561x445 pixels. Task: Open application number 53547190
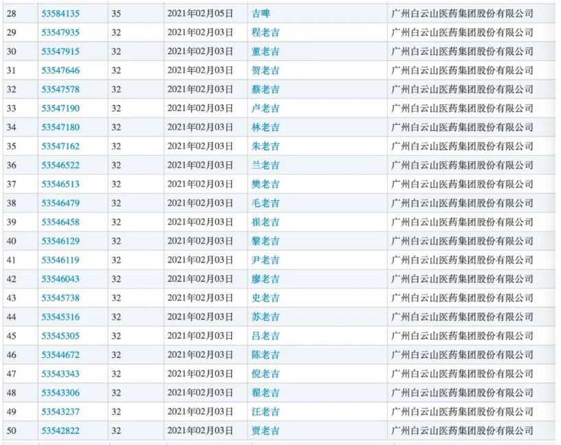(x=60, y=108)
